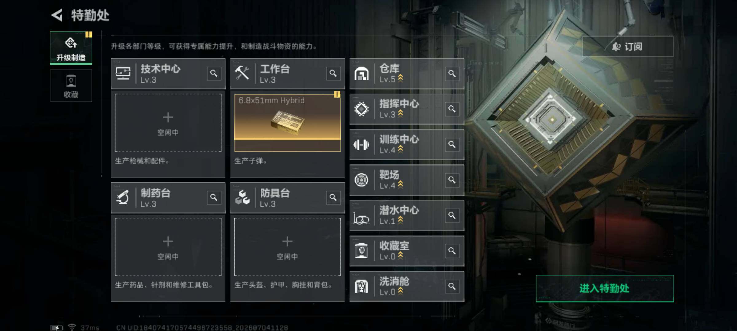
Task: Open 防具台 magnifier details
Action: click(x=333, y=197)
